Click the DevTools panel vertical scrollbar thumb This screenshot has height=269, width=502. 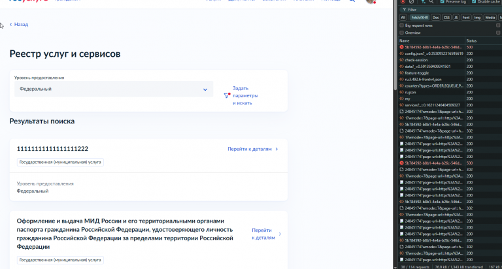(x=395, y=45)
